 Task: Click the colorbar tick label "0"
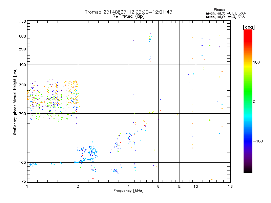[254, 101]
